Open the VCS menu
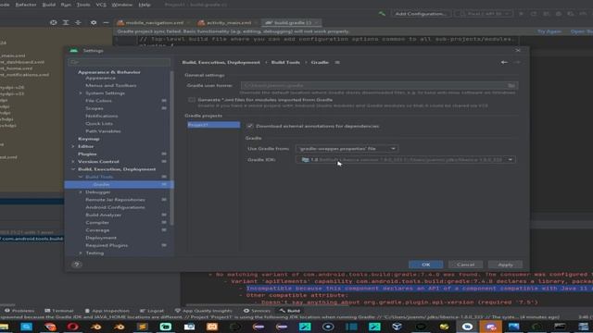The height and width of the screenshot is (333, 593). pos(101,5)
